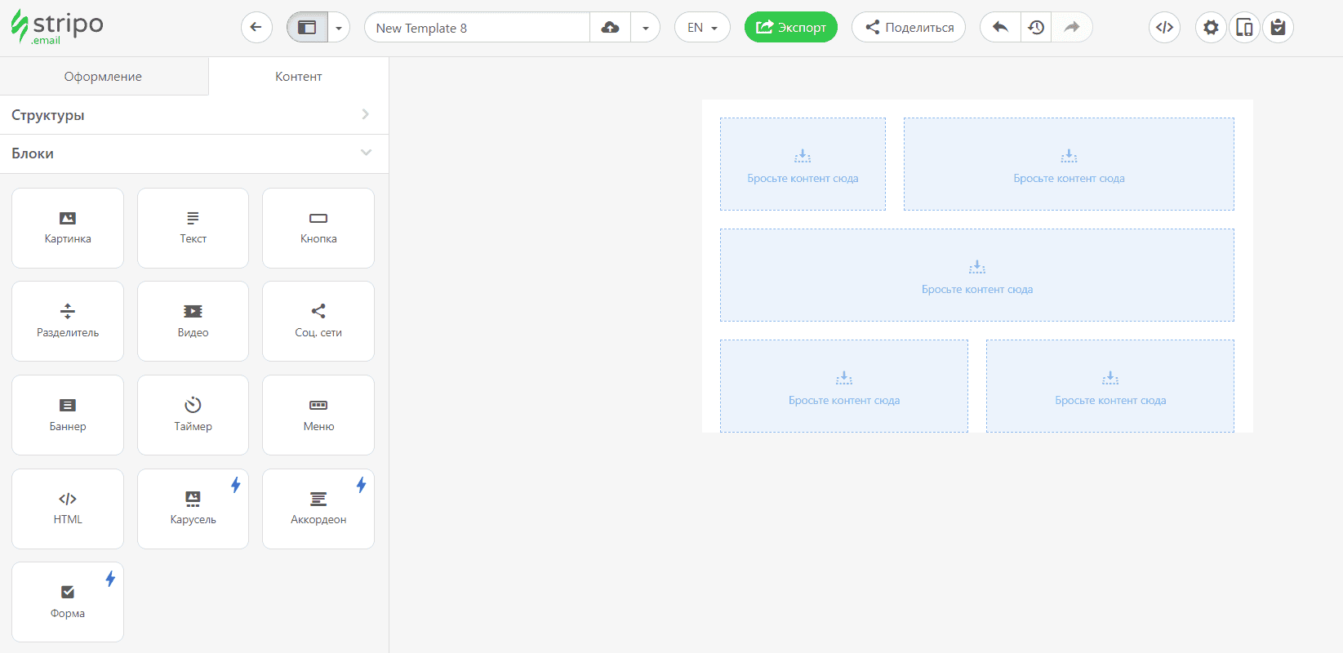Image resolution: width=1343 pixels, height=653 pixels.
Task: Open template settings gear icon
Action: pos(1211,27)
